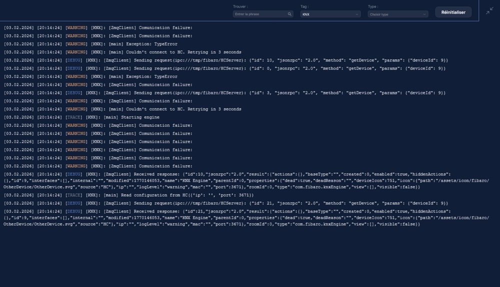The height and width of the screenshot is (287, 500).
Task: Click the Sending request log with id 3
Action: [225, 93]
